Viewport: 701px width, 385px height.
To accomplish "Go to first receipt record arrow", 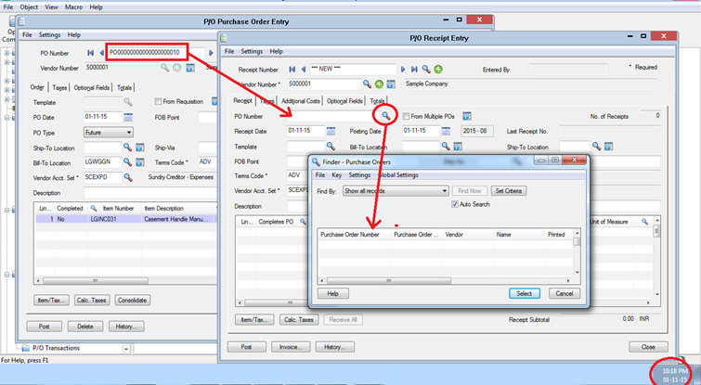I will pyautogui.click(x=292, y=69).
